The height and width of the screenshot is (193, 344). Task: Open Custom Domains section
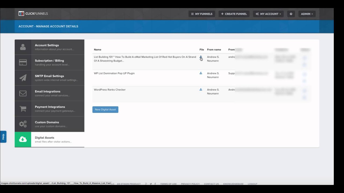(49, 124)
